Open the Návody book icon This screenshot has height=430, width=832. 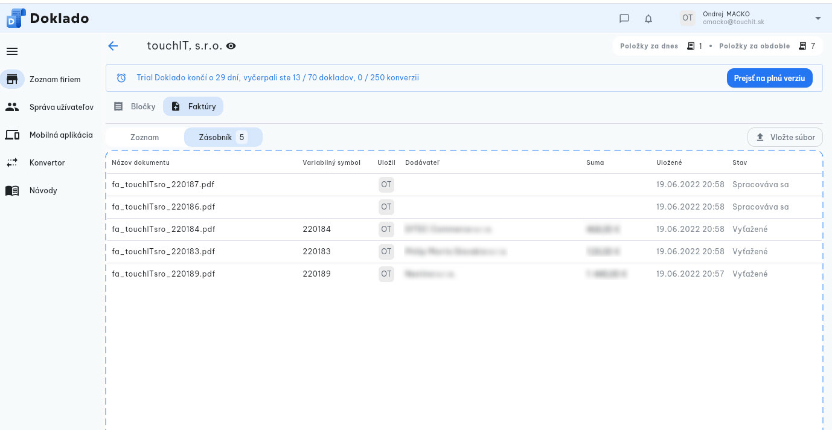click(12, 190)
